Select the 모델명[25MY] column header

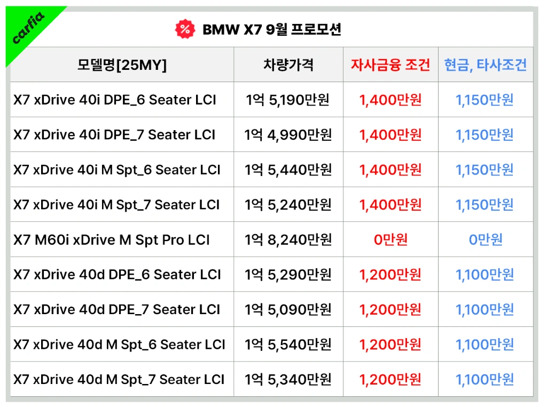(122, 65)
